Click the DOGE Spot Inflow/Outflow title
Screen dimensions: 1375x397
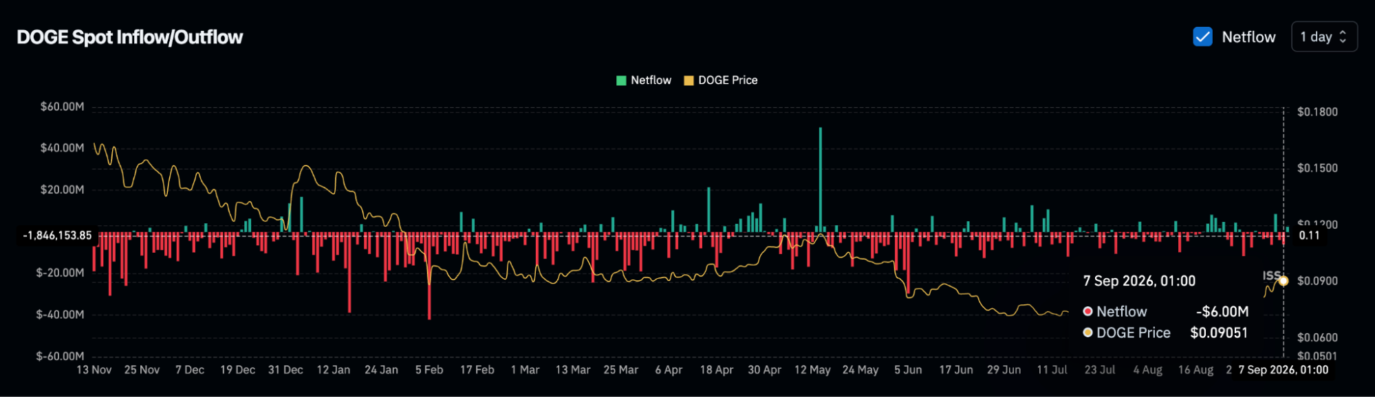tap(130, 37)
